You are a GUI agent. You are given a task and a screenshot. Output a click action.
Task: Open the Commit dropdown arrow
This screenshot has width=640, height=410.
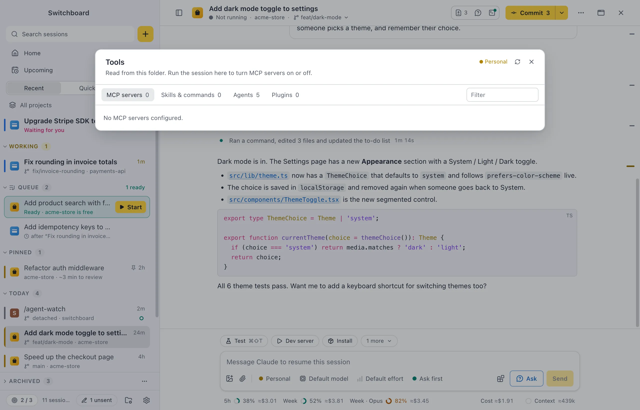tap(561, 13)
